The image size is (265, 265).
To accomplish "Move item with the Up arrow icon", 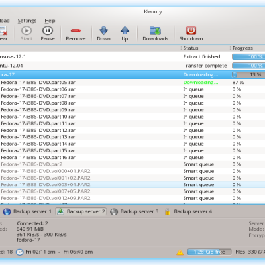I will point(125,30).
